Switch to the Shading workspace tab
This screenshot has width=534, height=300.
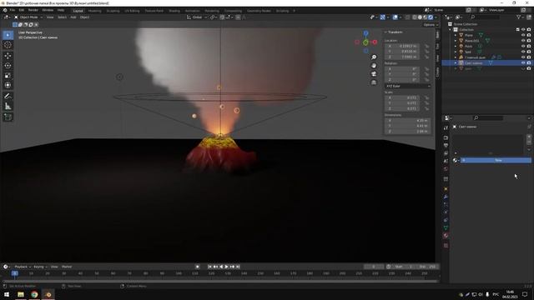174,11
